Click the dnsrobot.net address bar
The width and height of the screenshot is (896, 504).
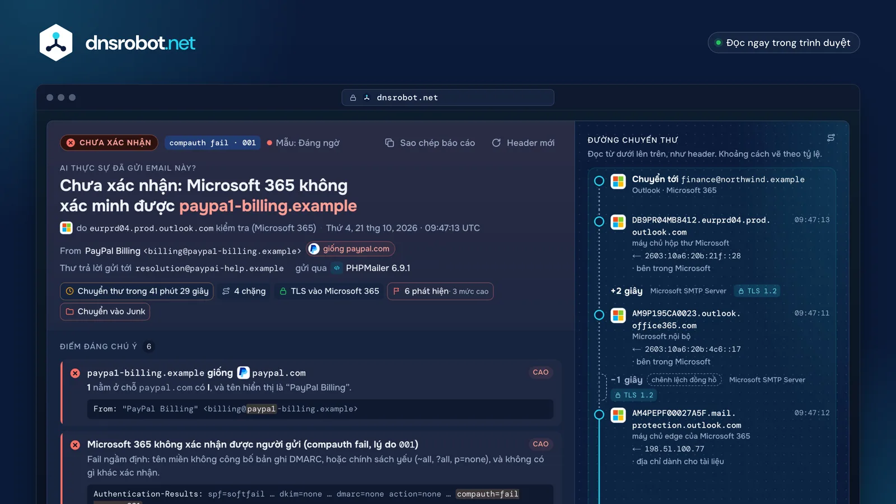point(448,97)
